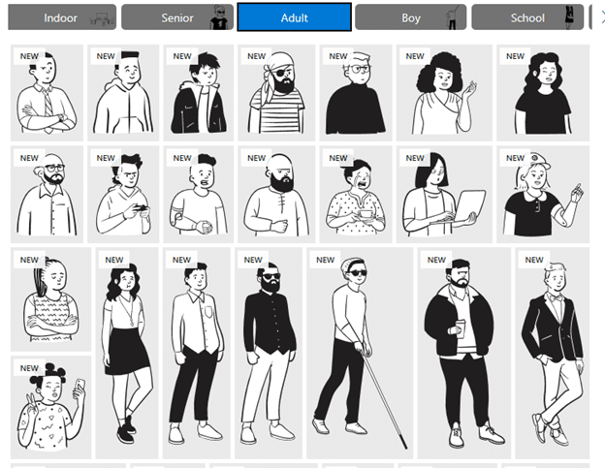Pick the bearded man holding coffee cup

[464, 353]
